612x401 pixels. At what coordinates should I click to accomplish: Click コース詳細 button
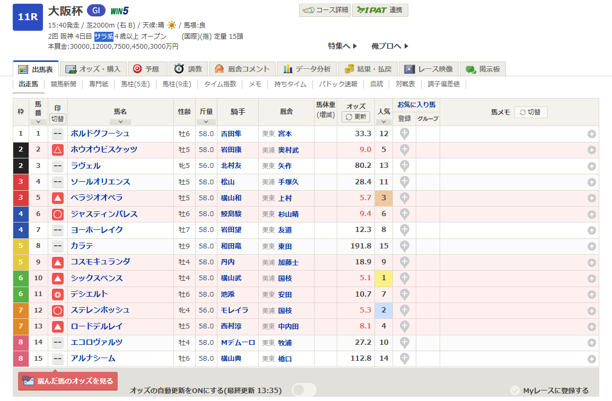[x=325, y=10]
